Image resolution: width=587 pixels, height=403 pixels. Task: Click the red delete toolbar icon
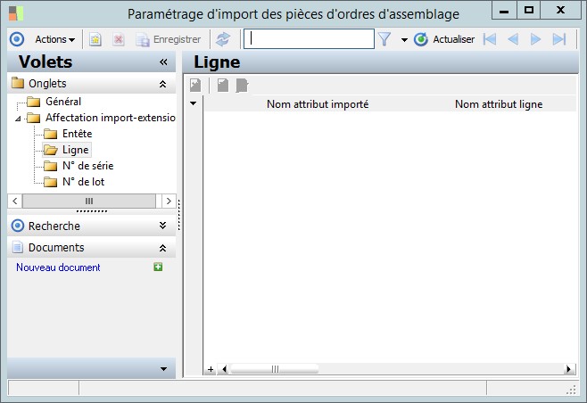(118, 39)
